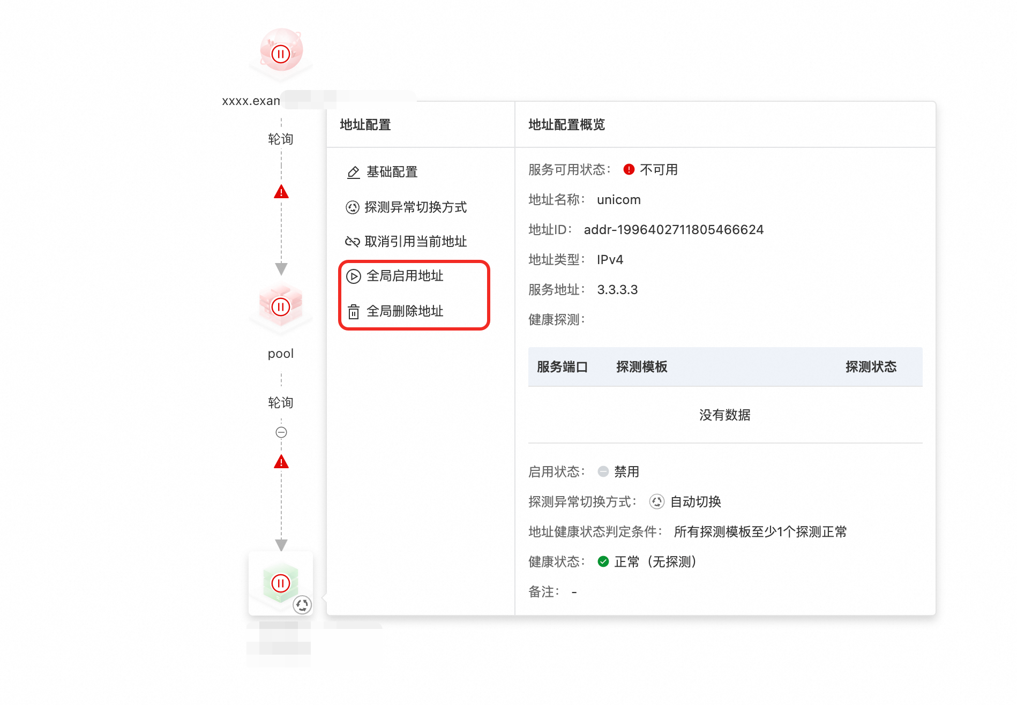Click the red unavailable status icon next to 不可用
The width and height of the screenshot is (1017, 705).
(x=629, y=170)
